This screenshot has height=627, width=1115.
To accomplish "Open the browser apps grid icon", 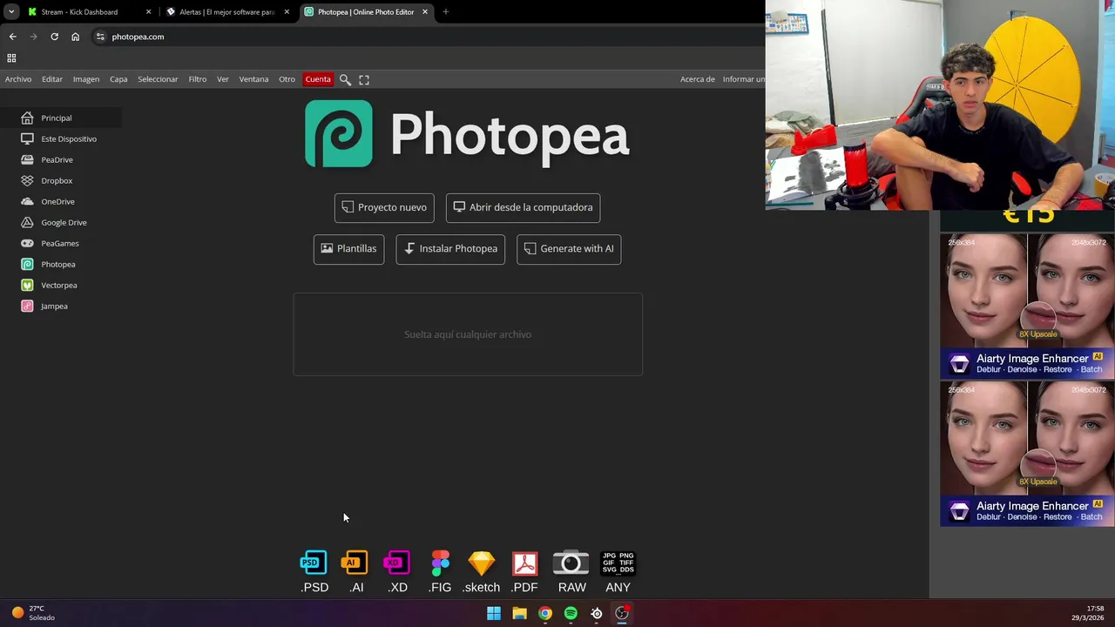I will pos(11,58).
